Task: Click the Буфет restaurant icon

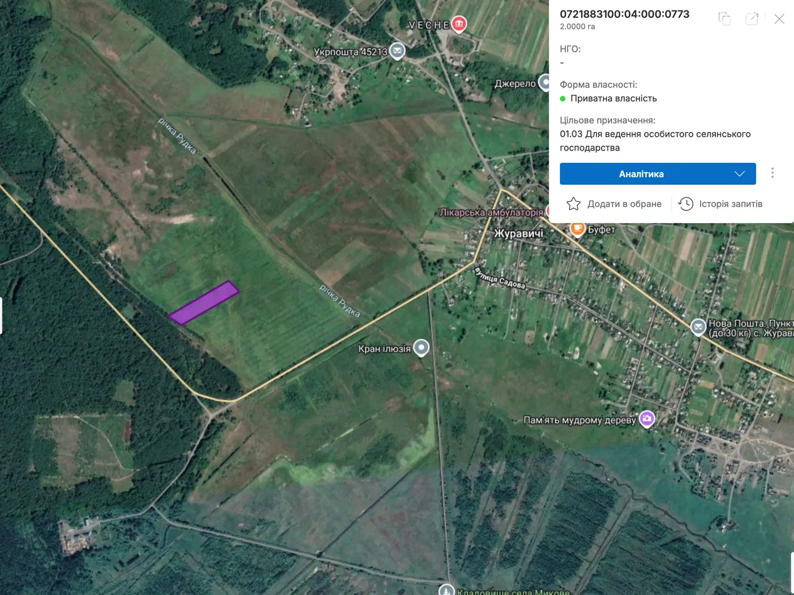Action: tap(577, 229)
